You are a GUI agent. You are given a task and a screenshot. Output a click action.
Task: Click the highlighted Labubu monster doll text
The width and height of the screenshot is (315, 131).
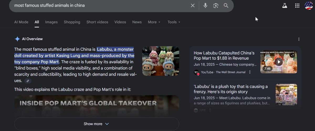click(x=75, y=56)
